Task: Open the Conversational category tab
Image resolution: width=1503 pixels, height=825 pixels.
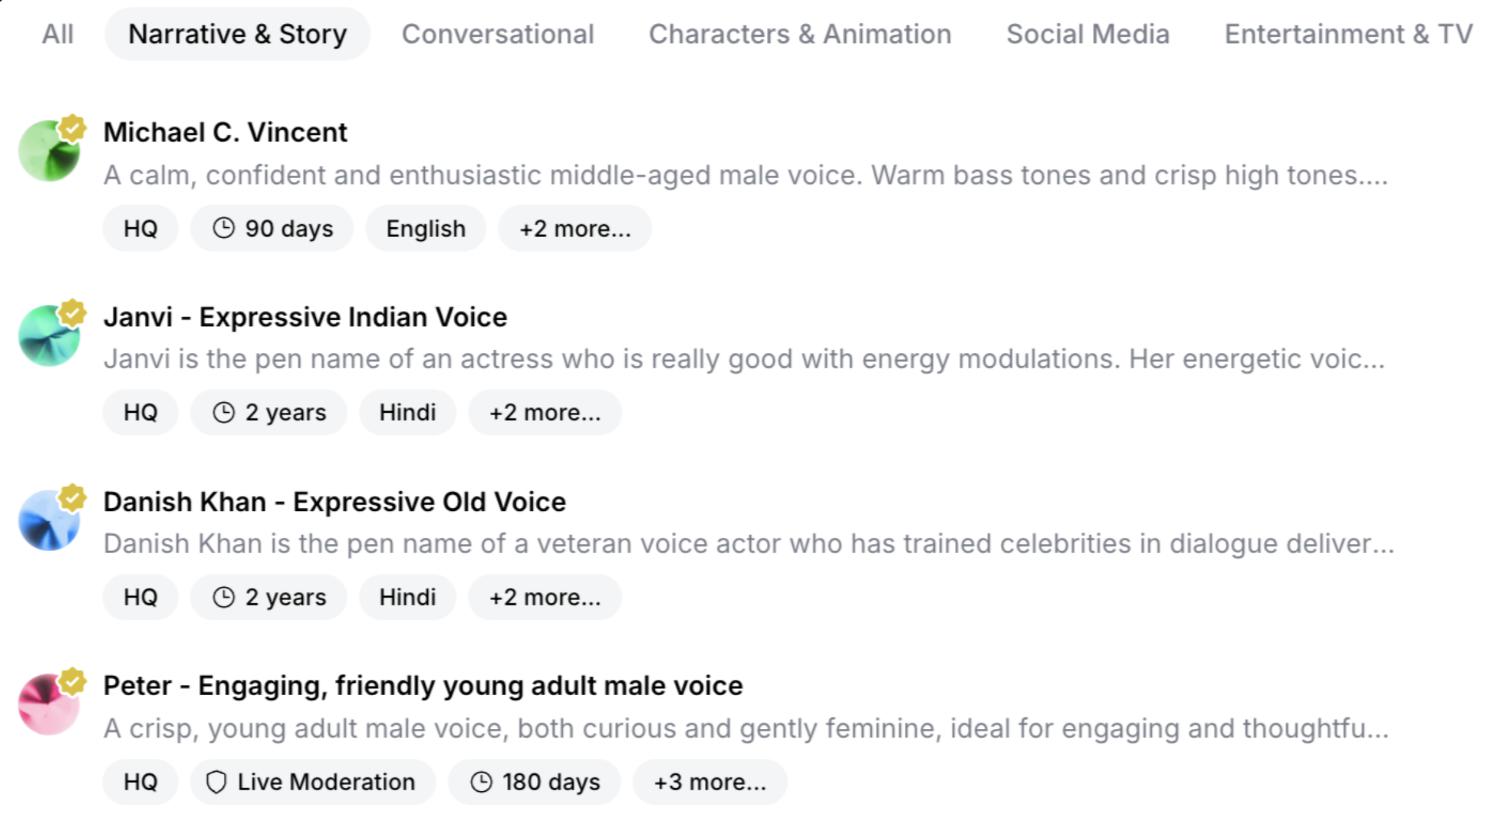Action: coord(498,34)
